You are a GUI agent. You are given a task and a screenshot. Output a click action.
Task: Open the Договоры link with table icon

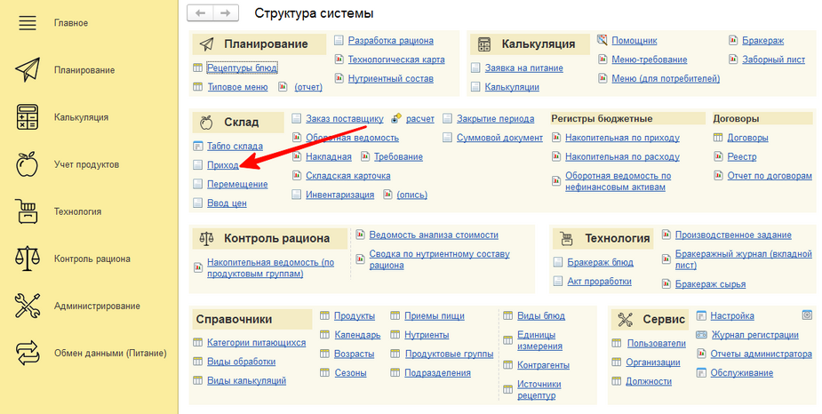(x=747, y=138)
